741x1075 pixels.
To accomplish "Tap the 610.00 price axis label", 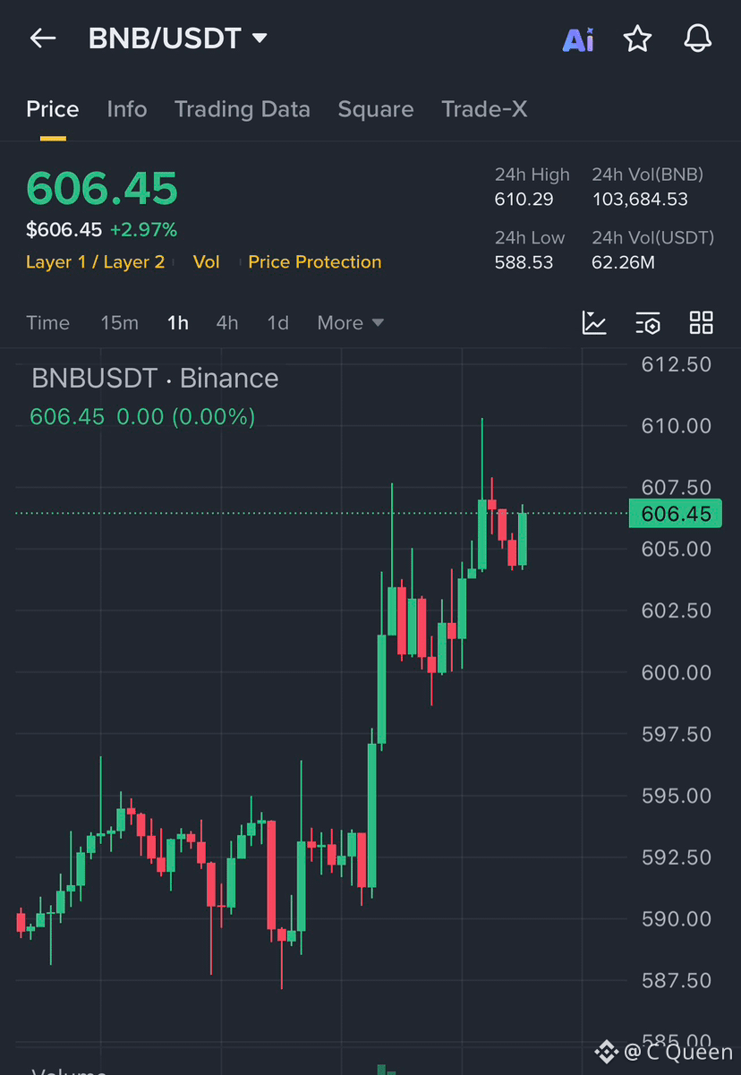I will pyautogui.click(x=677, y=426).
